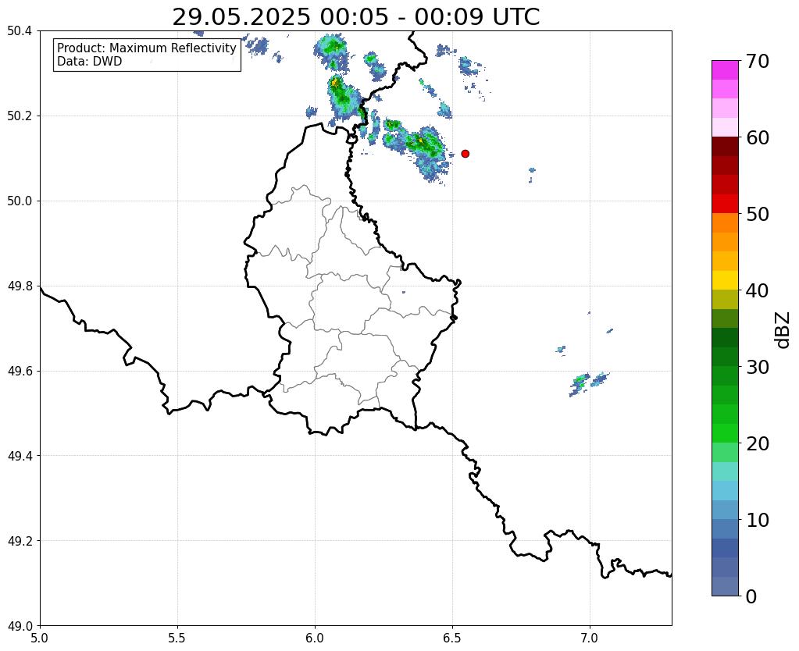This screenshot has height=651, width=799.
Task: Click longitude axis label 6.0
Action: click(315, 639)
